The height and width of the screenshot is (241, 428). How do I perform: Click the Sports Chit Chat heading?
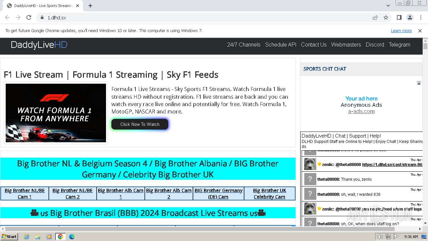(x=325, y=69)
